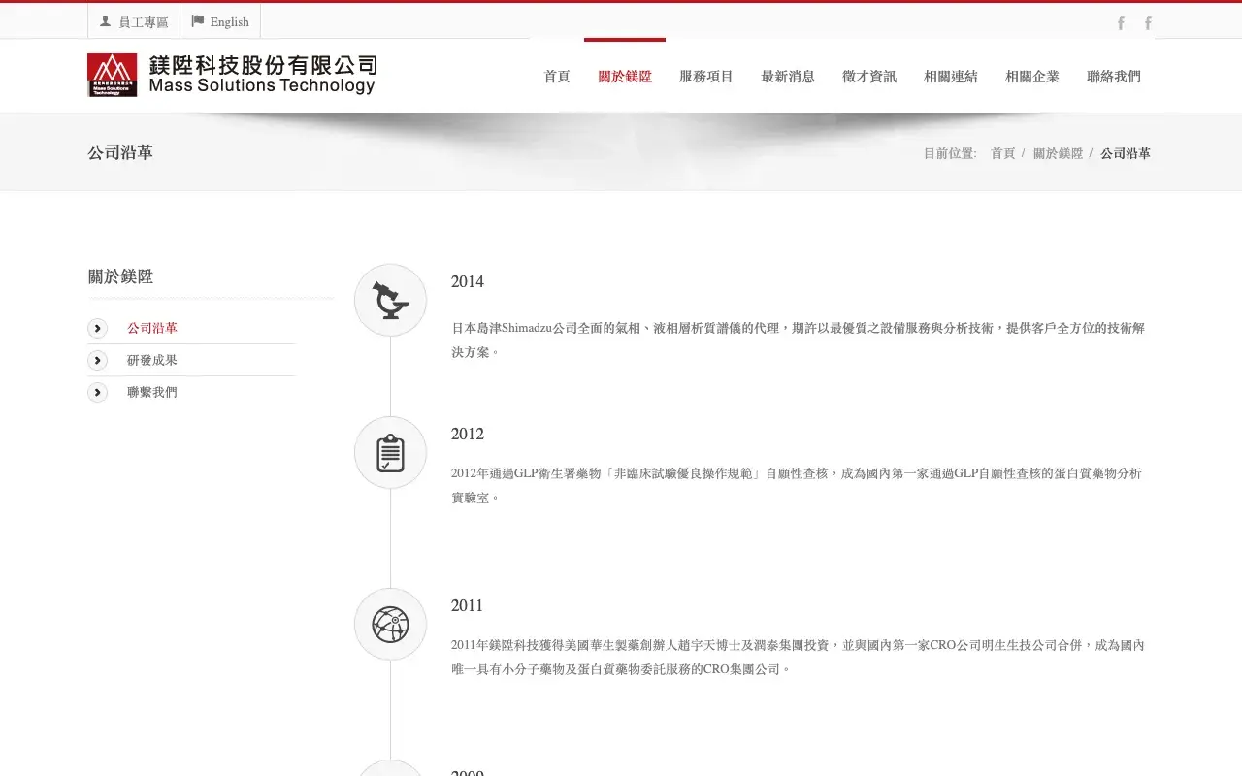
Task: Click the person icon next to 員工專區
Action: click(105, 21)
